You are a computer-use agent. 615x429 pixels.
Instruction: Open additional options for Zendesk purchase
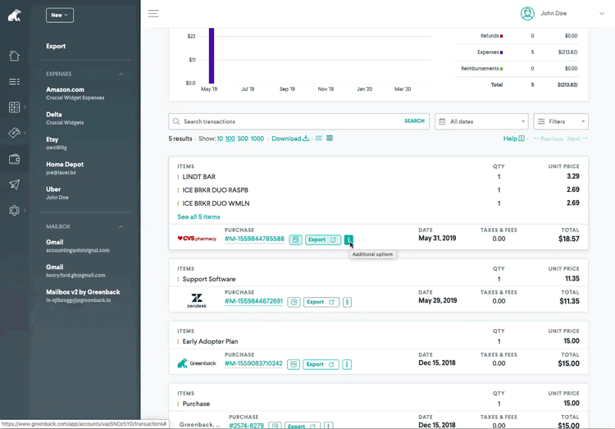click(347, 302)
